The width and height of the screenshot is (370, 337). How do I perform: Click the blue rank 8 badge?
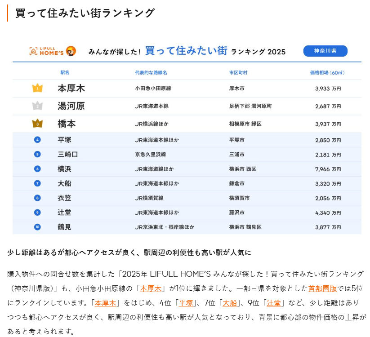(x=37, y=198)
